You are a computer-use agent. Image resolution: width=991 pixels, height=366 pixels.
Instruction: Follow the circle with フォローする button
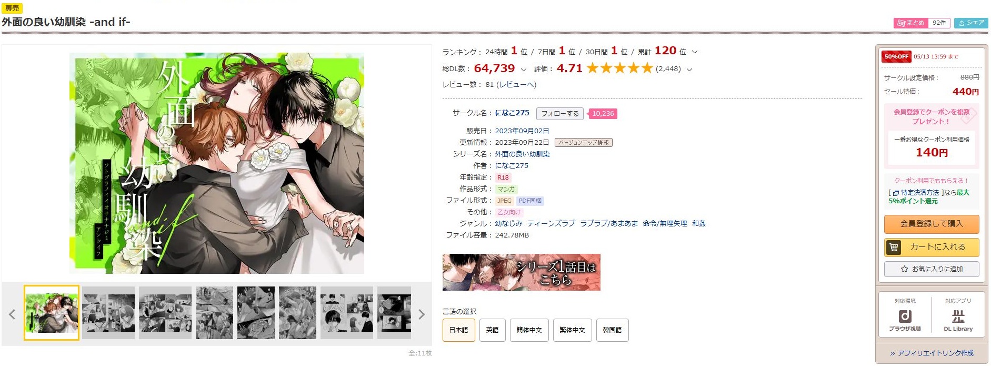559,114
